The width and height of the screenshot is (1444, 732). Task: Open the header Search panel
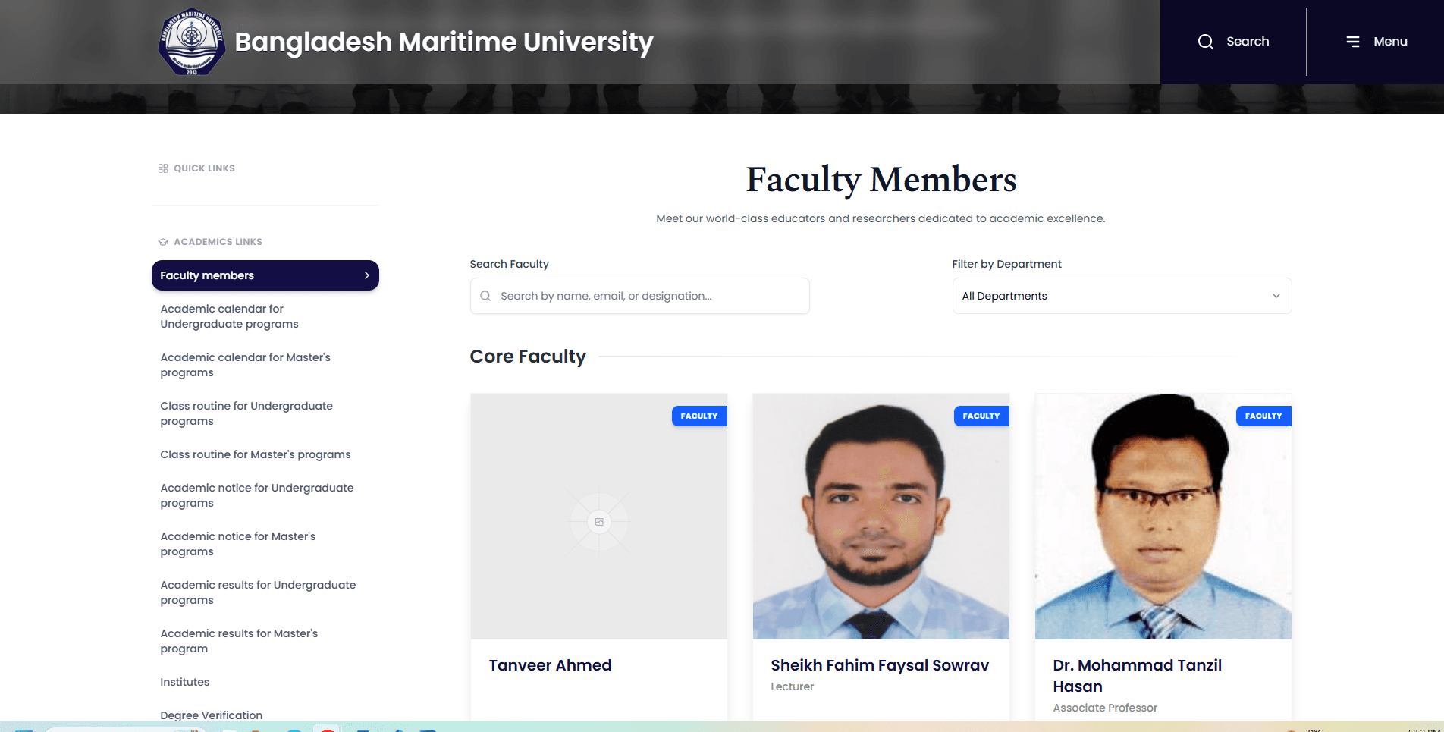coord(1233,42)
